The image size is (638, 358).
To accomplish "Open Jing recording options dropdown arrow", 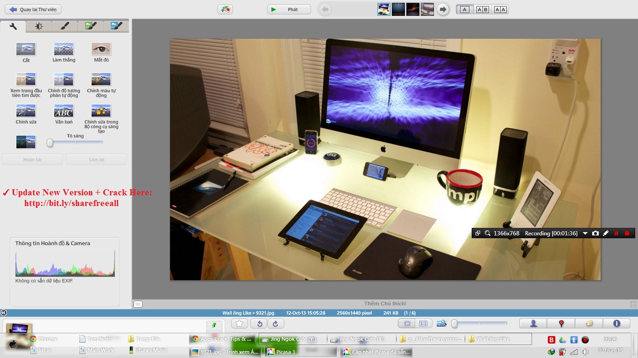I will click(x=585, y=233).
